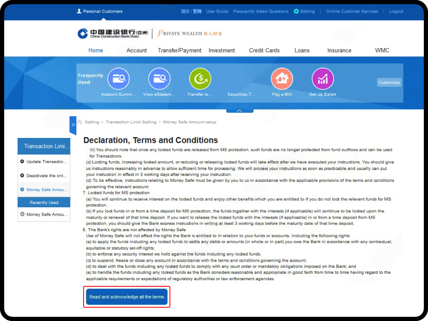Collapse the Frequently Used panel with chevron
This screenshot has width=428, height=321.
[x=239, y=111]
